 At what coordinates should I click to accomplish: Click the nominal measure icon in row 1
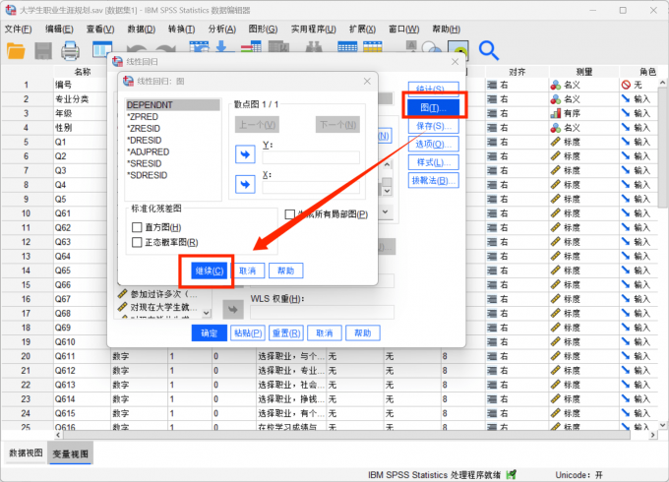pos(556,86)
